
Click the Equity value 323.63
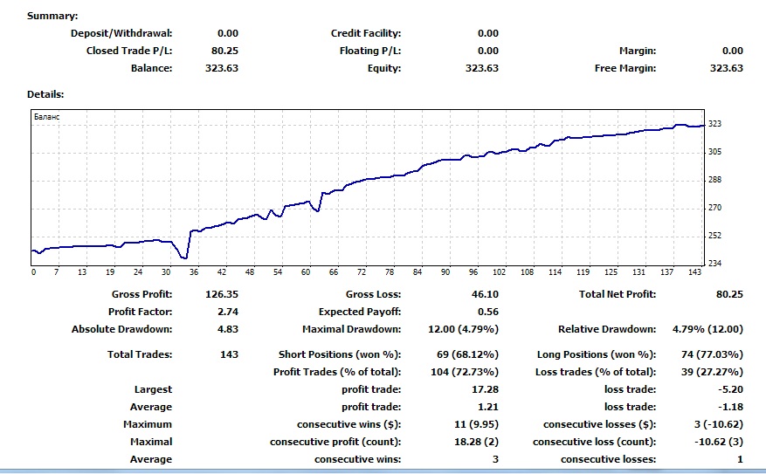[x=481, y=68]
